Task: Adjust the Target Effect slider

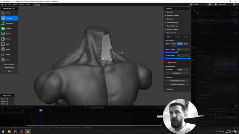Action: pyautogui.click(x=177, y=58)
